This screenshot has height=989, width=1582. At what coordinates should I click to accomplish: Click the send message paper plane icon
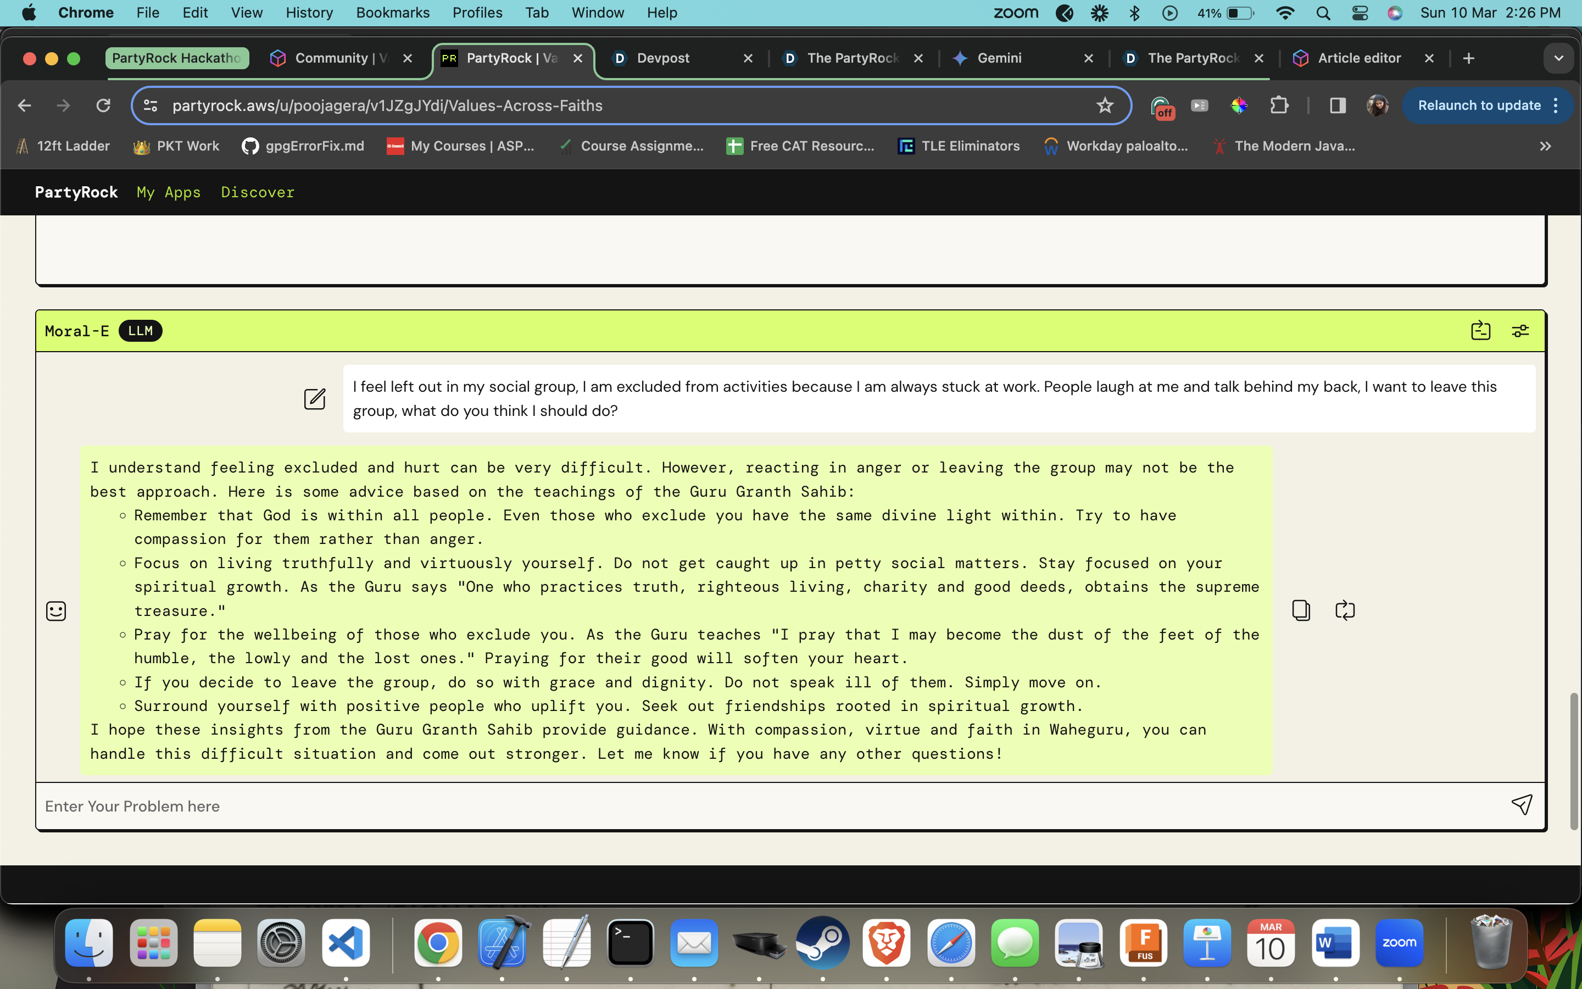pos(1521,805)
